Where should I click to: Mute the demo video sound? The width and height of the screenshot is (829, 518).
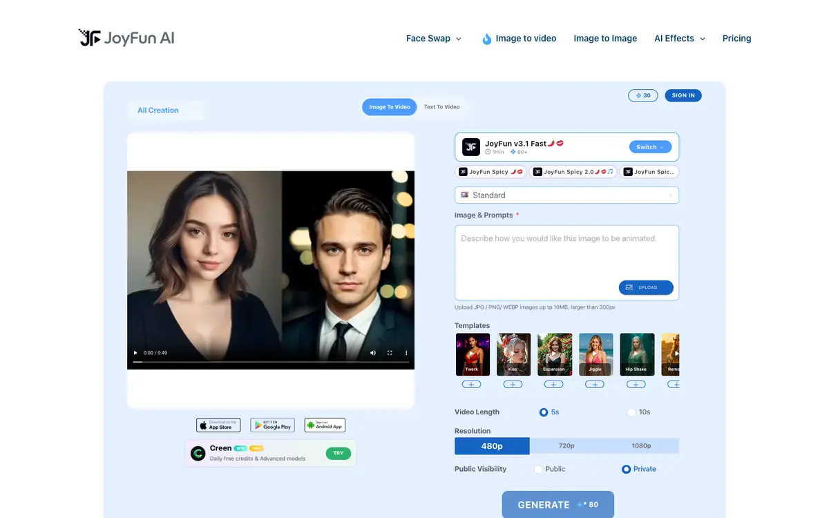point(373,353)
